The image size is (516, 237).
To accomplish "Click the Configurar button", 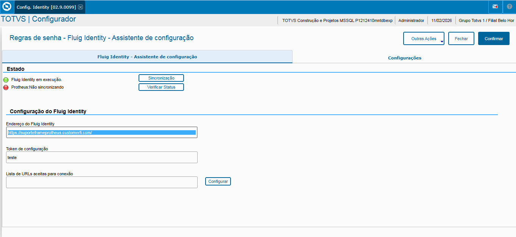I will coord(218,181).
